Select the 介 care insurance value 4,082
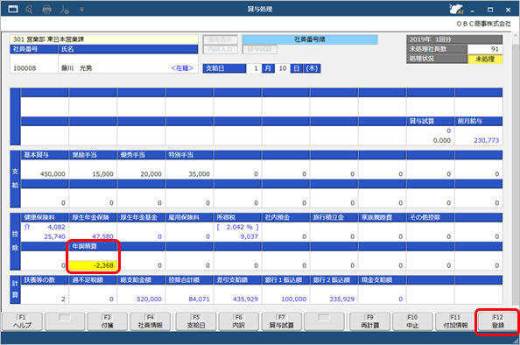This screenshot has width=520, height=345. (56, 228)
